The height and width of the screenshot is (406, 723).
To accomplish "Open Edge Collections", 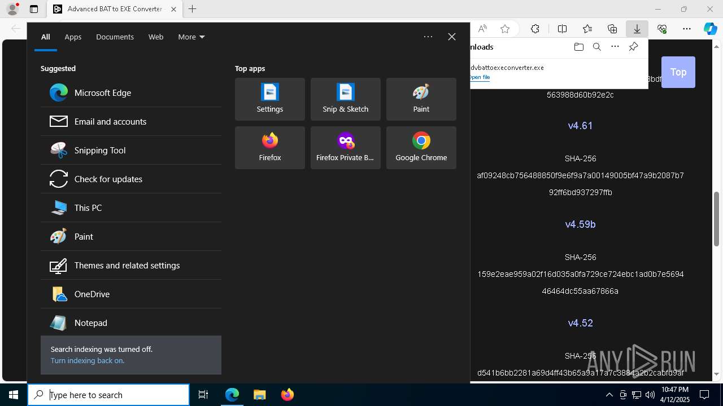I will [612, 29].
